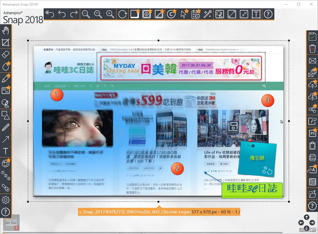Insert a mouse cursor graphic
Screen dimensions: 318x234
point(183,14)
